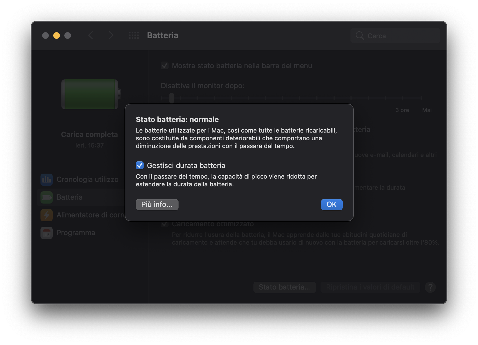Uncheck Gestisci durata batteria checkbox
Image resolution: width=478 pixels, height=345 pixels.
[140, 165]
